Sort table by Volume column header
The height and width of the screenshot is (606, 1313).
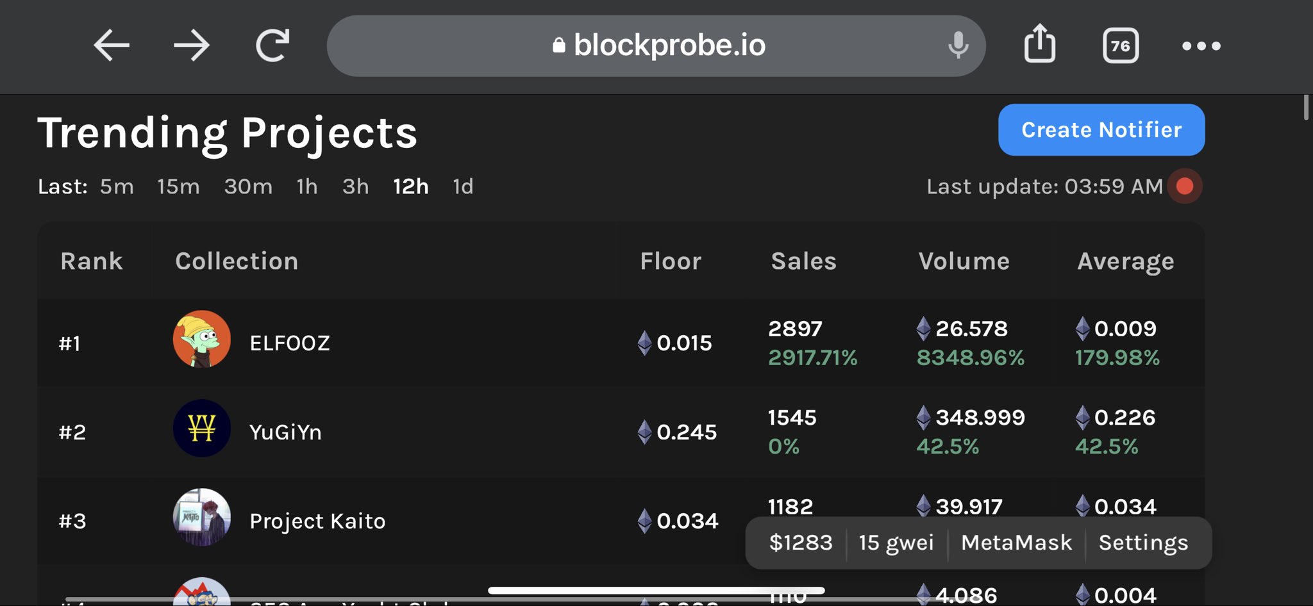click(964, 261)
